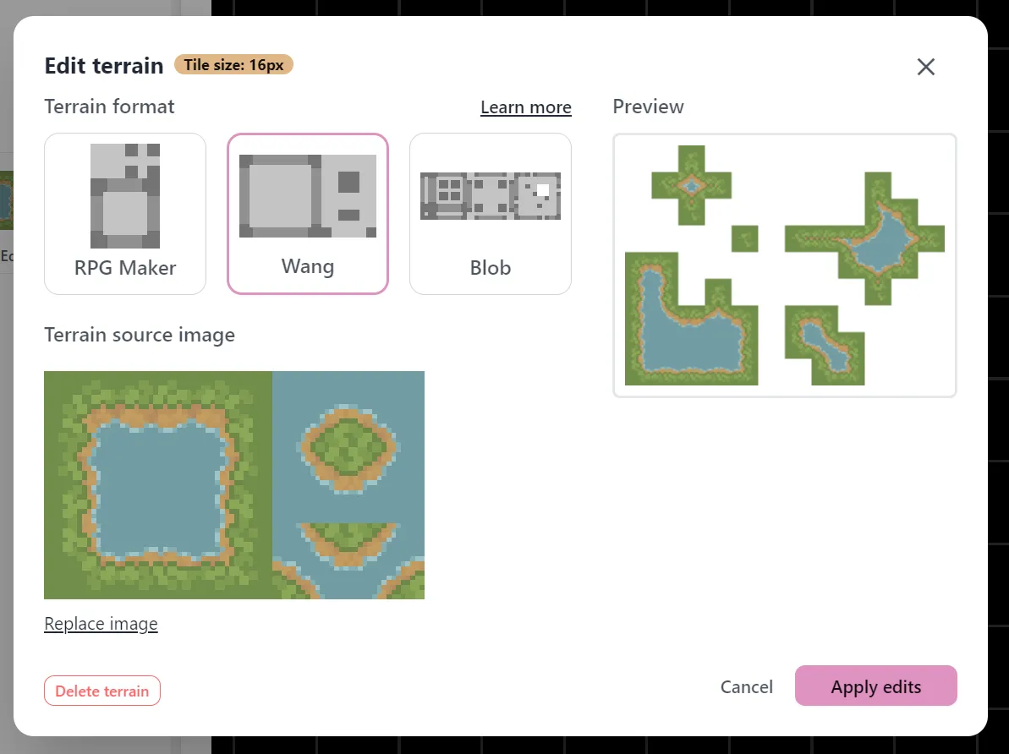Click the terrain preview image
This screenshot has width=1009, height=754.
coord(784,265)
